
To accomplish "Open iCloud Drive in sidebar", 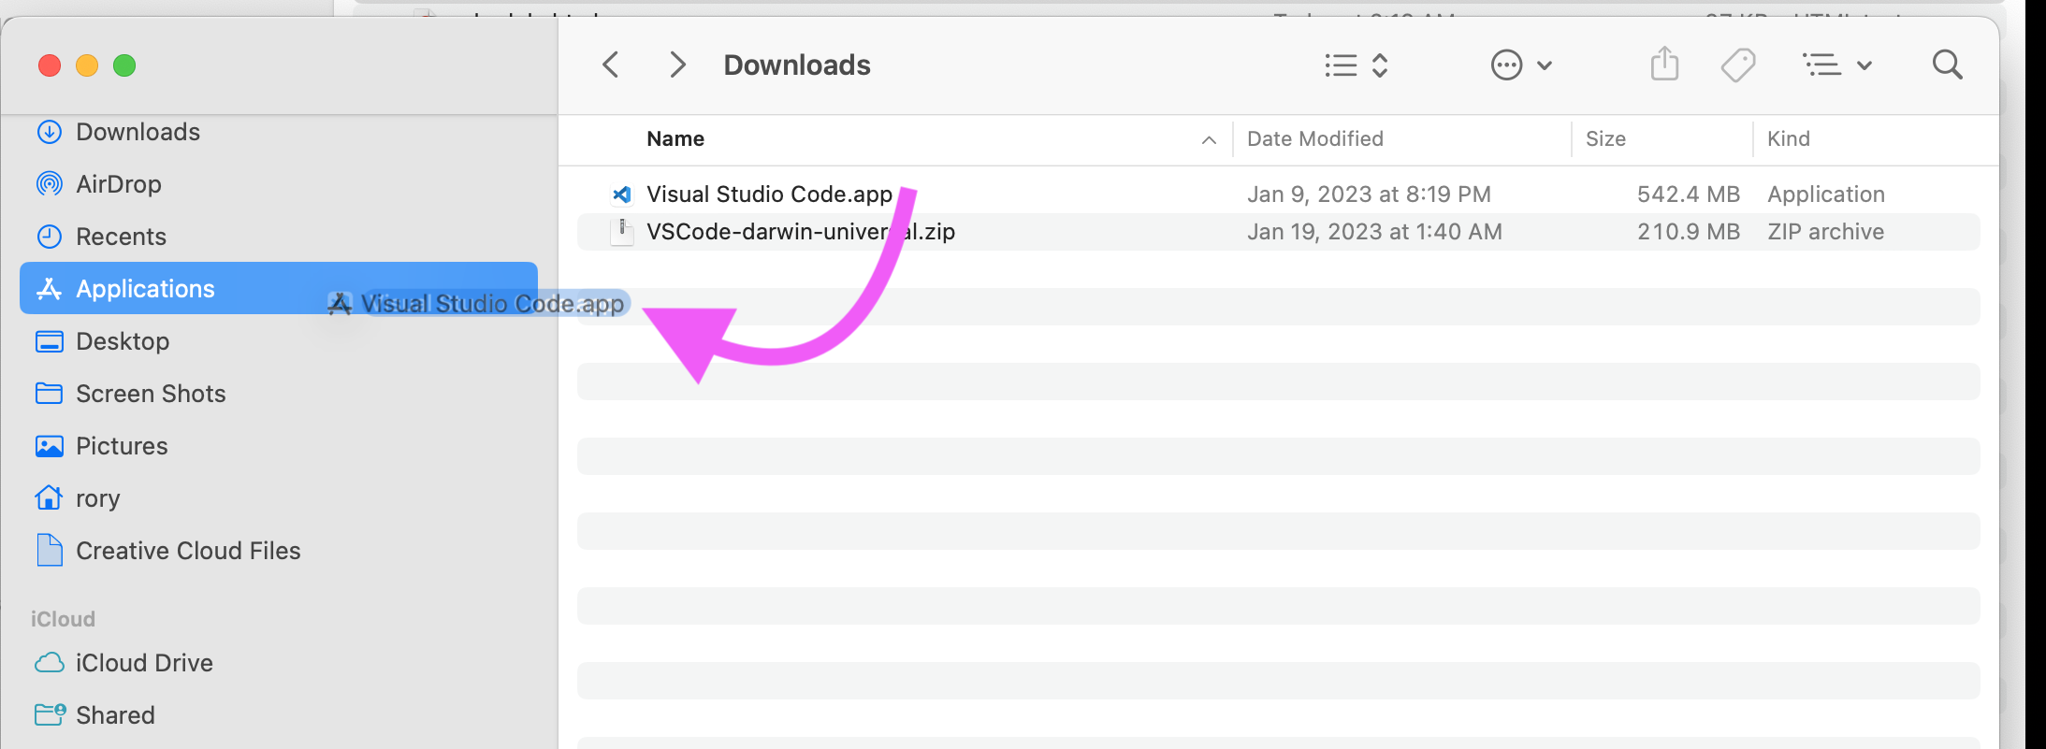I will pyautogui.click(x=144, y=663).
